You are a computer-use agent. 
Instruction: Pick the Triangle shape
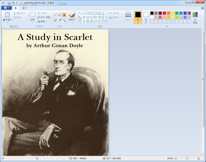103,14
